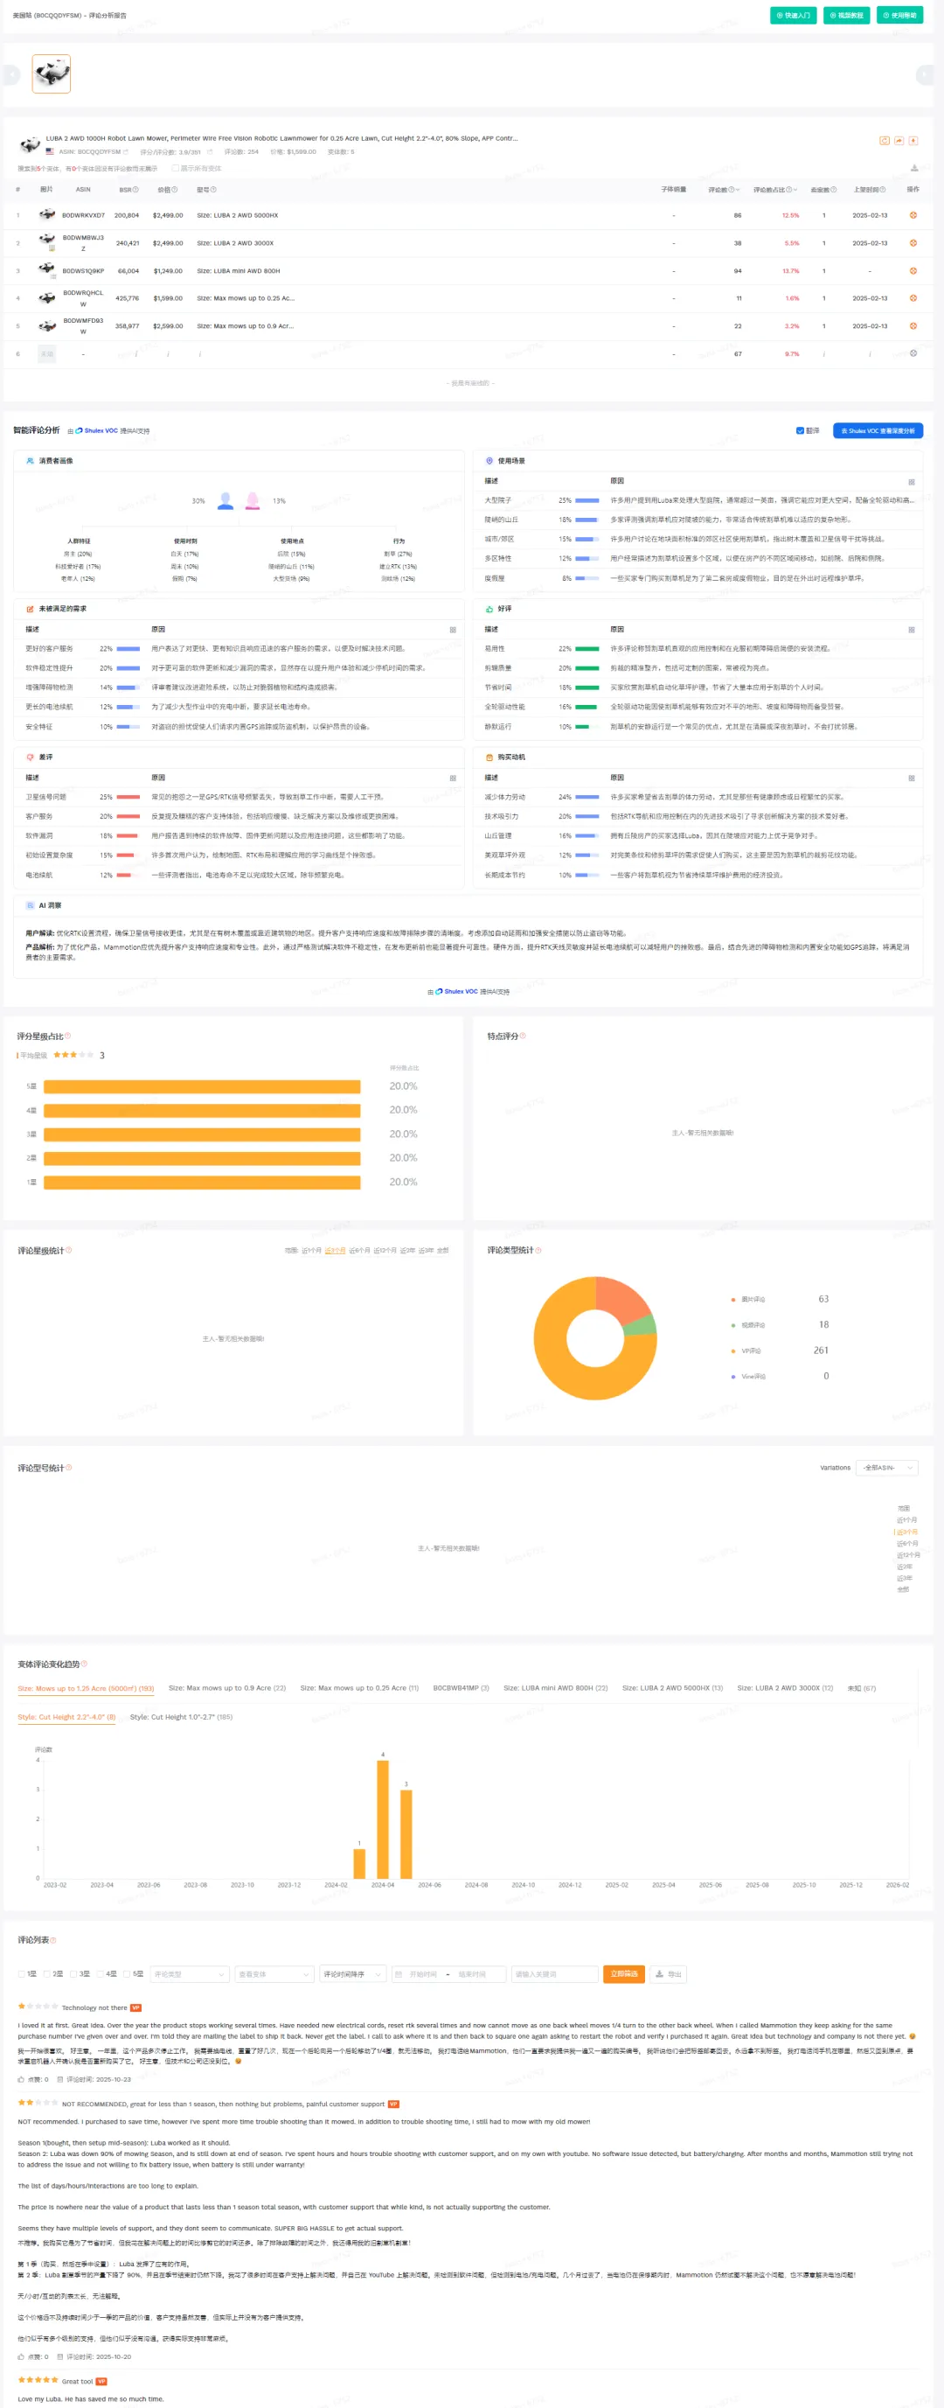Click the action icon for LUBA 2 AWD 3000X row

point(913,243)
